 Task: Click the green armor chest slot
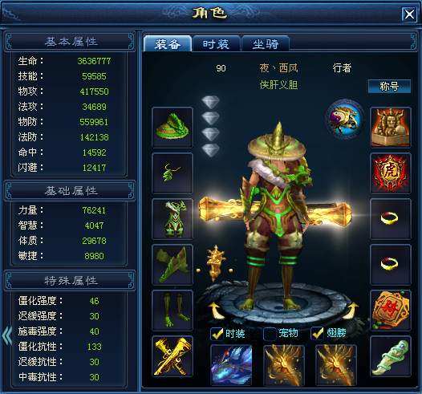(172, 219)
